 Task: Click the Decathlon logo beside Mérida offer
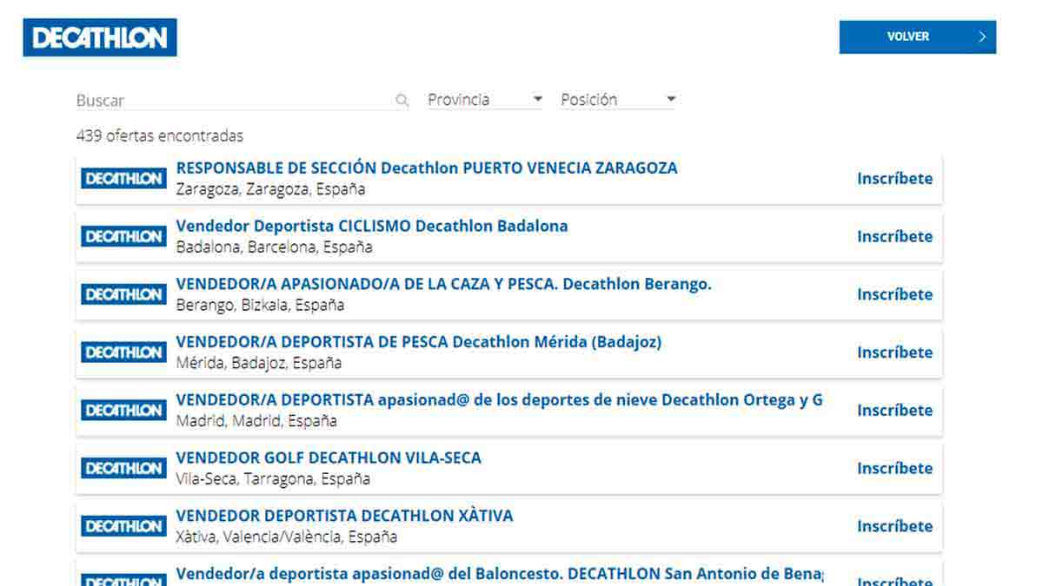[x=123, y=352]
